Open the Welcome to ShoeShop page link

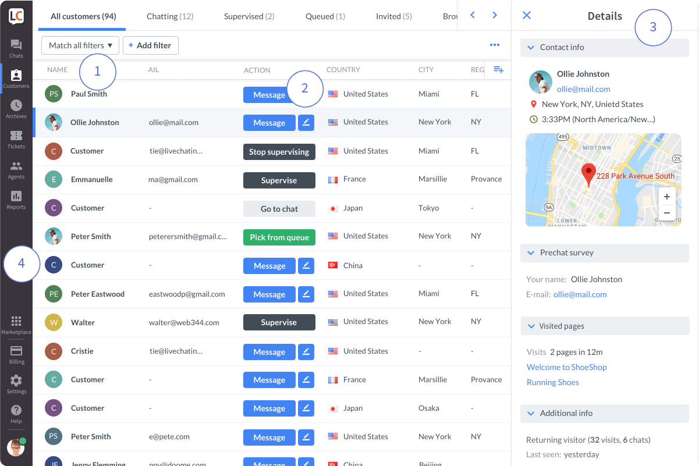tap(567, 367)
